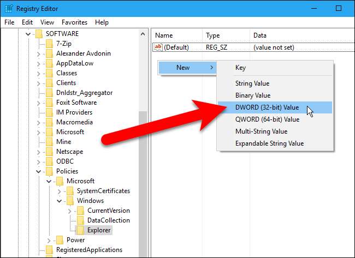Click the DataCollection folder icon

click(x=80, y=220)
